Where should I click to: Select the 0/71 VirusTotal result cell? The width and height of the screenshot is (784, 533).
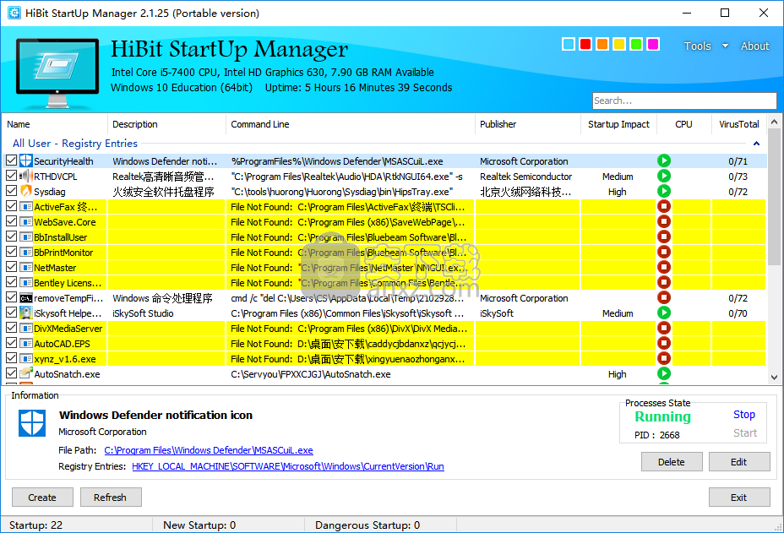tap(738, 161)
